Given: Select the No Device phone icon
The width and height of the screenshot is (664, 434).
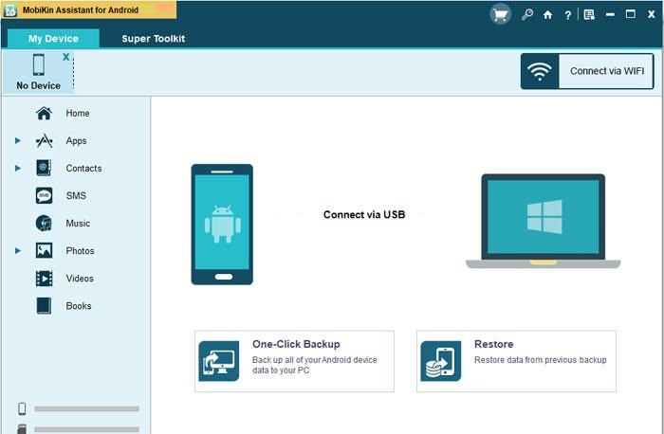Looking at the screenshot, I should click(x=39, y=64).
